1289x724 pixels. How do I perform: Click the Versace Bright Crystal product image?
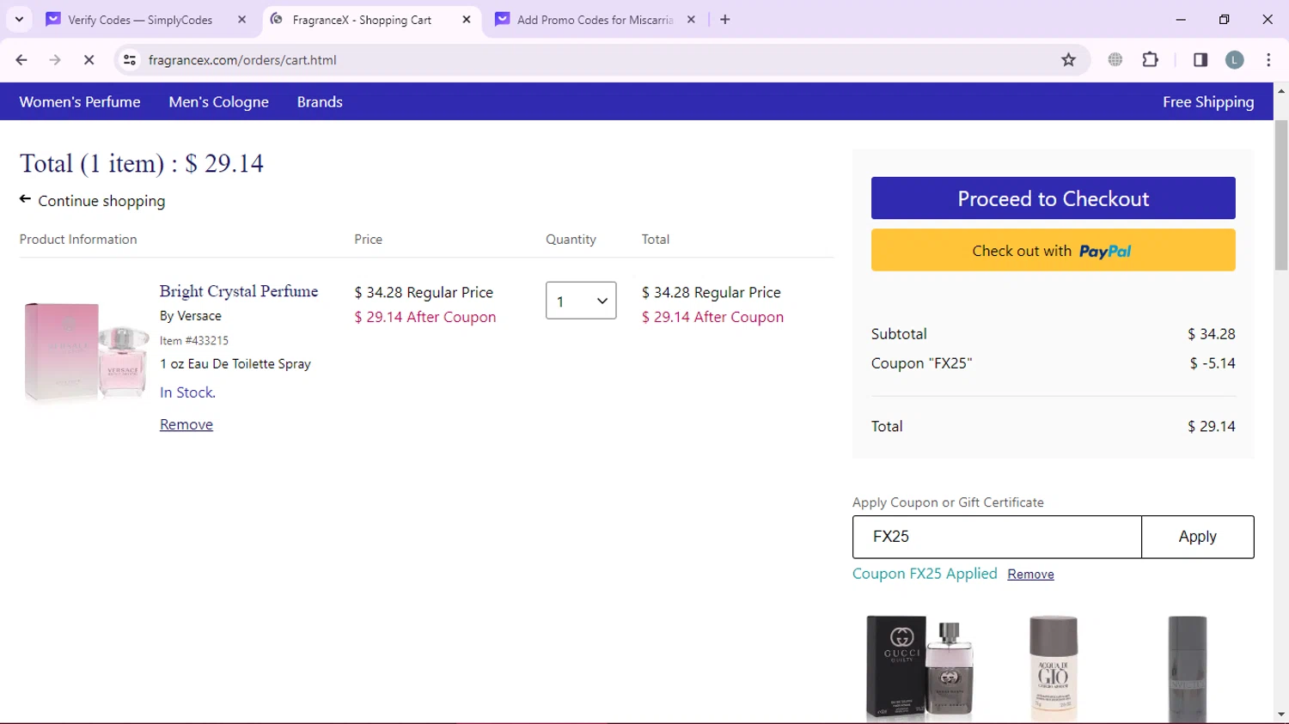tap(87, 351)
